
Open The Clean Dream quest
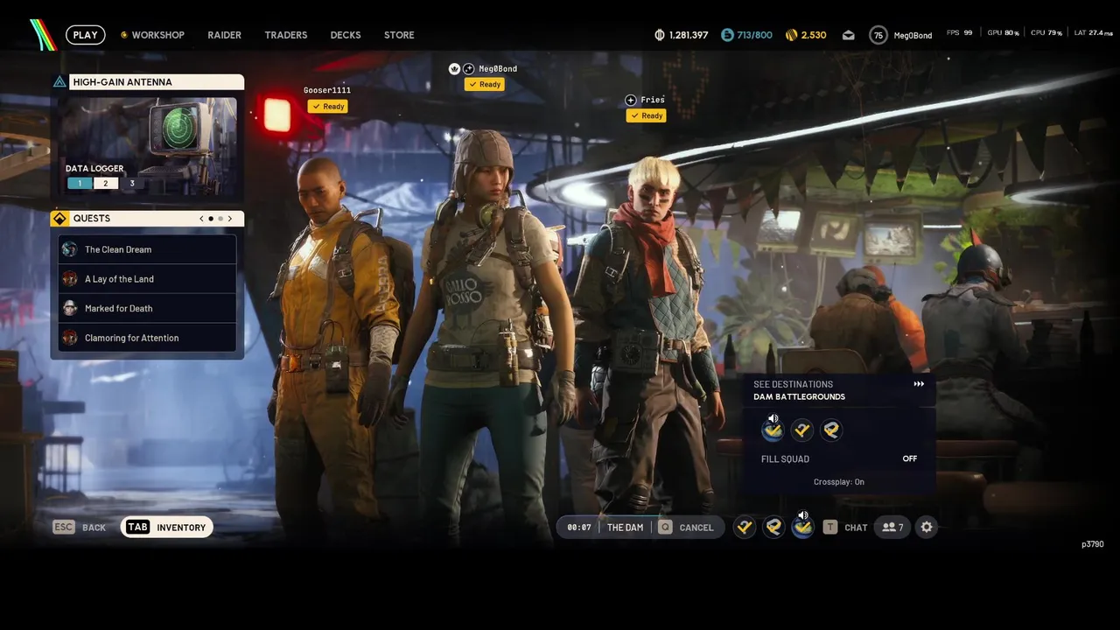coord(147,249)
